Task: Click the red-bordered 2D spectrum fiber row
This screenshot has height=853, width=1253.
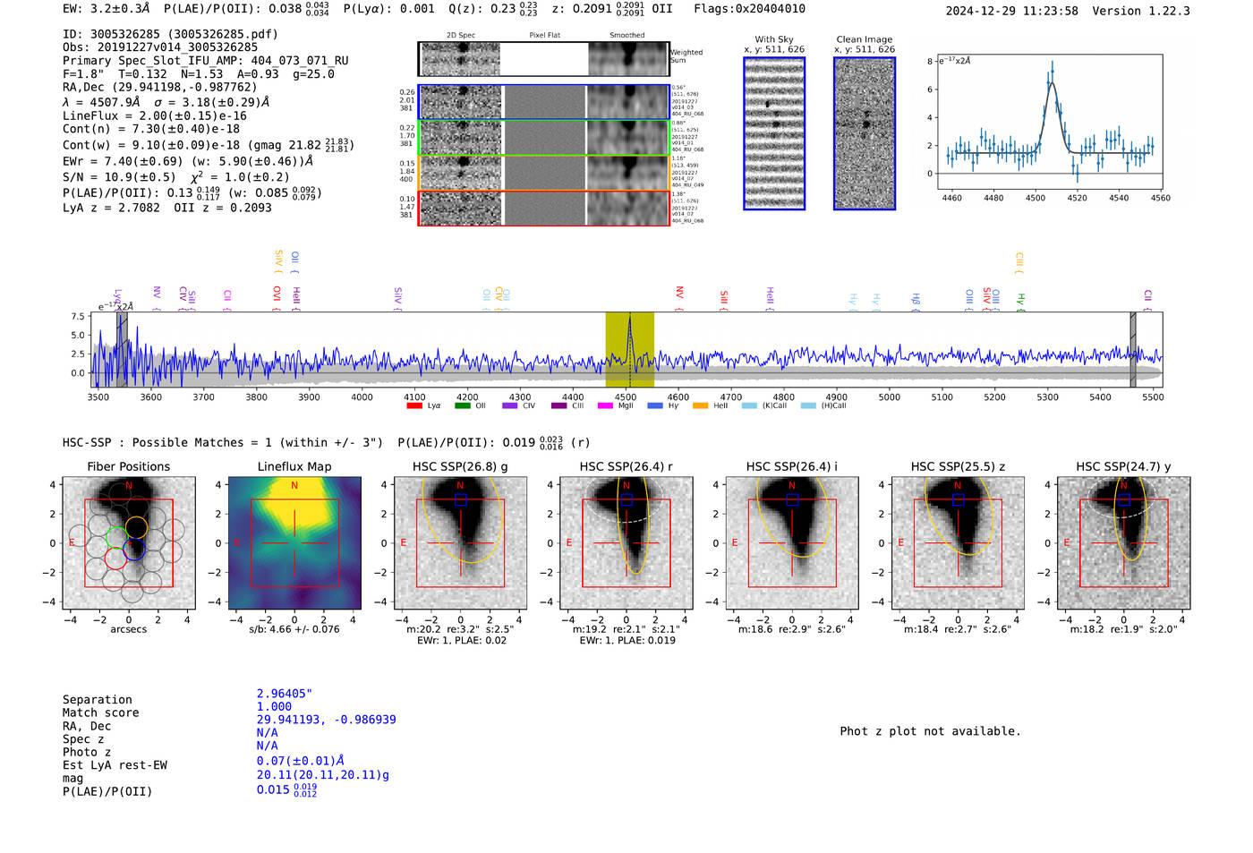Action: [543, 208]
